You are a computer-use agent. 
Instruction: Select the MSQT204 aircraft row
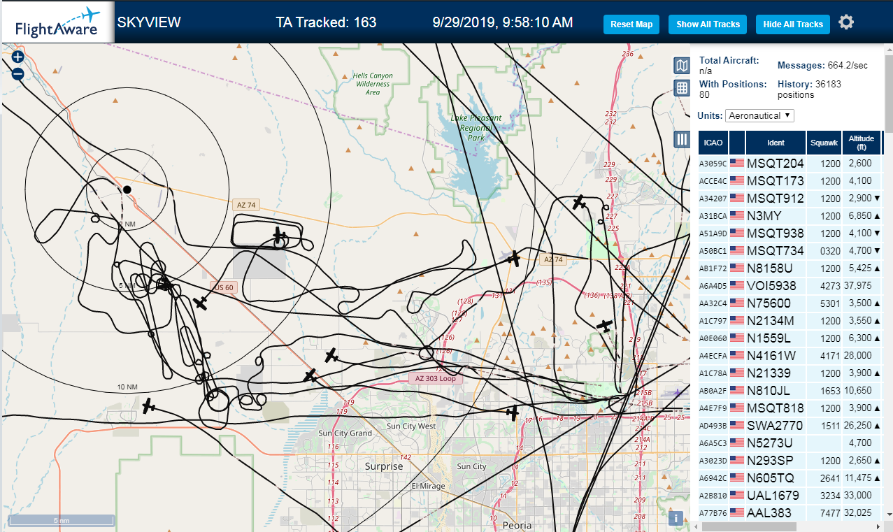(x=790, y=164)
